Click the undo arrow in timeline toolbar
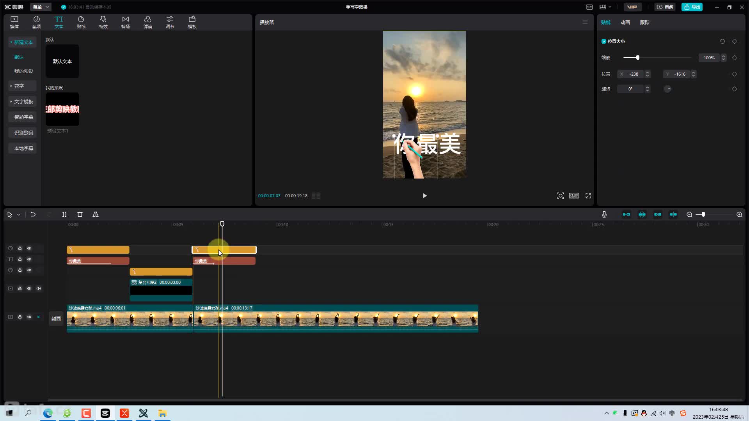The width and height of the screenshot is (749, 421). click(33, 214)
